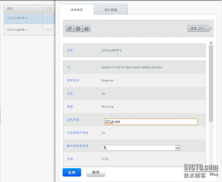
Task: Click the 名称 column header
Action: [x=23, y=9]
